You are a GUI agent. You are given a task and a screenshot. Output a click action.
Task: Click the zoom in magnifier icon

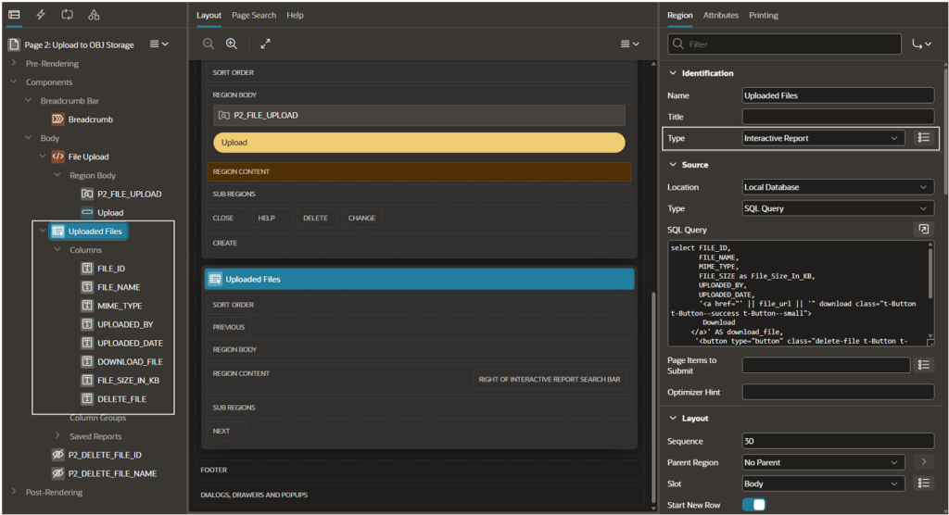(231, 44)
